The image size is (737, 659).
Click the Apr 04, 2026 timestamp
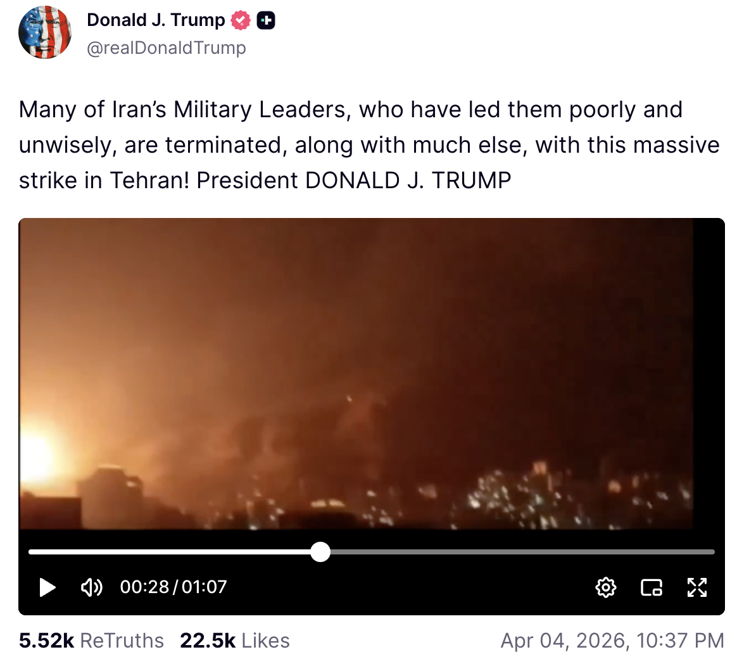(x=612, y=641)
